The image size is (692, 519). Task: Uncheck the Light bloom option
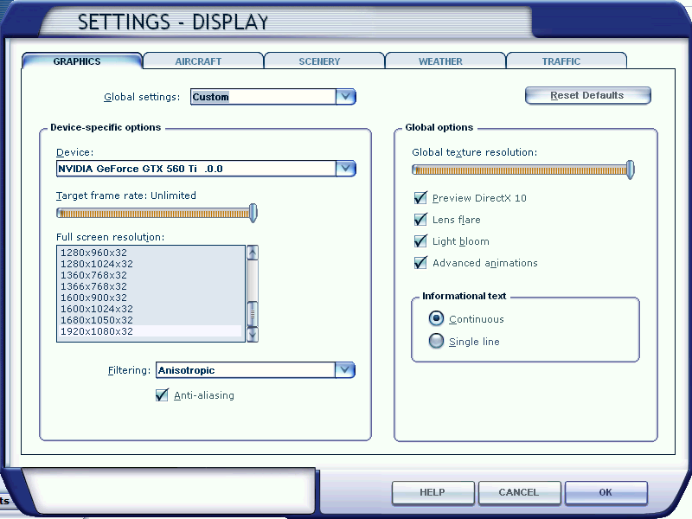pos(420,241)
